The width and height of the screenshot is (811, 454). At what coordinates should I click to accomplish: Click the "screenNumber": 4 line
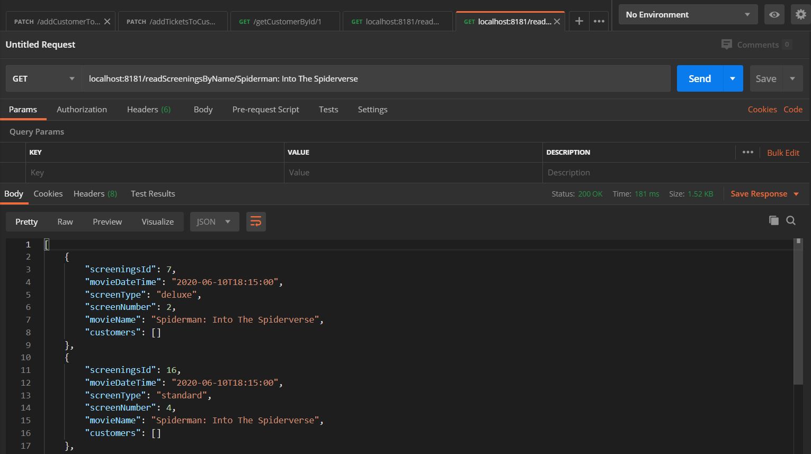point(130,407)
